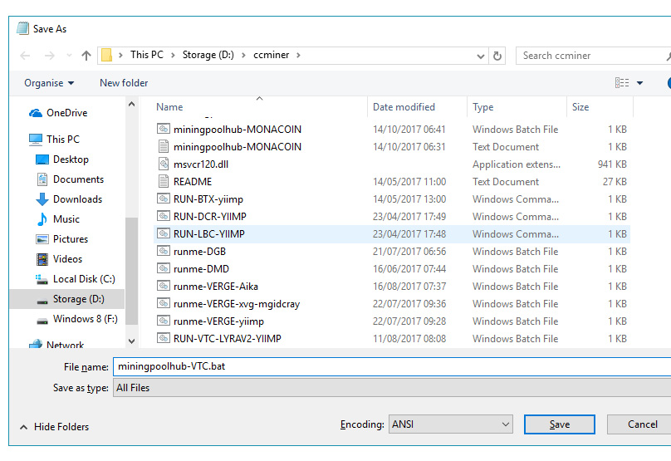The height and width of the screenshot is (461, 671).
Task: Click Hide Folders toggle
Action: coord(54,427)
